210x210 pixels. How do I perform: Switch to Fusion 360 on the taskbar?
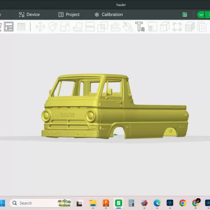106,203
